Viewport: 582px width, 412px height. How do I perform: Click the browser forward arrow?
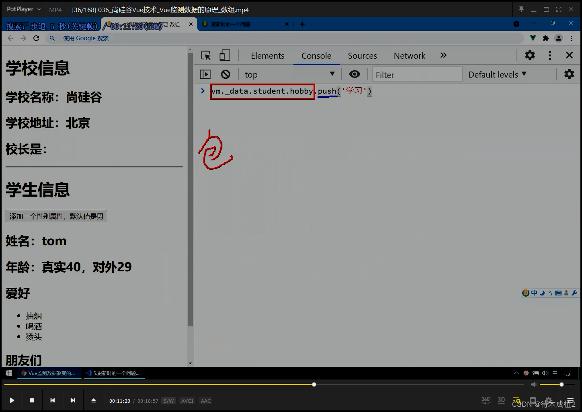(23, 38)
